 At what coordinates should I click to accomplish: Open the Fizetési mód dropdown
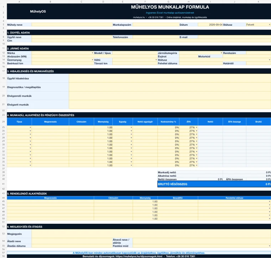click(x=270, y=246)
